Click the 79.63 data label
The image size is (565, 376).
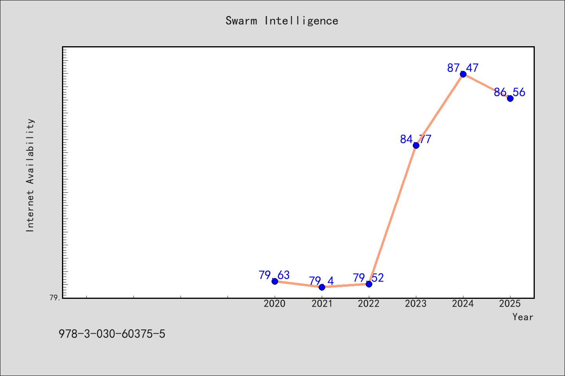coord(274,275)
